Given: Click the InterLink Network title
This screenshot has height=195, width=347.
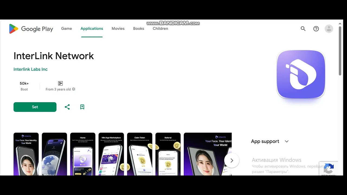Looking at the screenshot, I should pos(54,56).
